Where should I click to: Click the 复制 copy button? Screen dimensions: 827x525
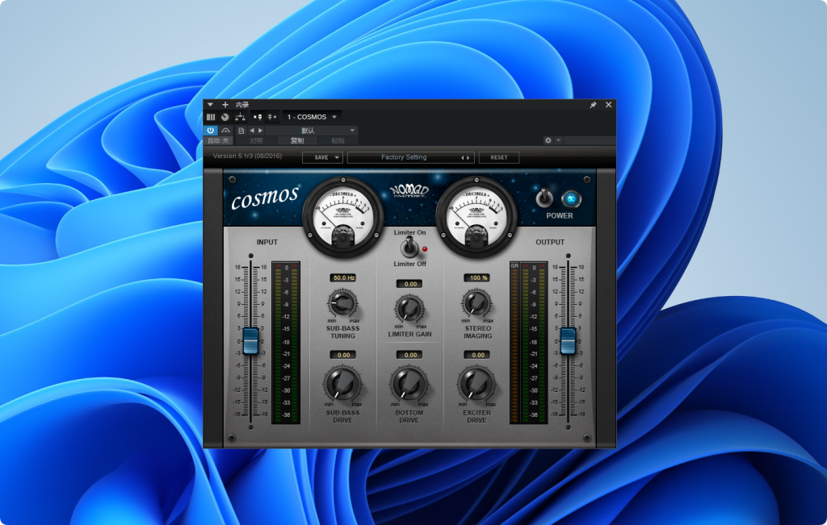click(x=297, y=140)
